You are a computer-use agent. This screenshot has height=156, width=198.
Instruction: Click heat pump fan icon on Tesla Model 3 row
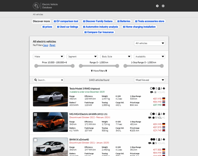[x=164, y=88]
